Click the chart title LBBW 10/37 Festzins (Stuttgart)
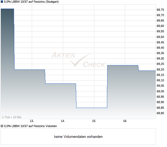The width and height of the screenshot is (167, 147). click(31, 2)
